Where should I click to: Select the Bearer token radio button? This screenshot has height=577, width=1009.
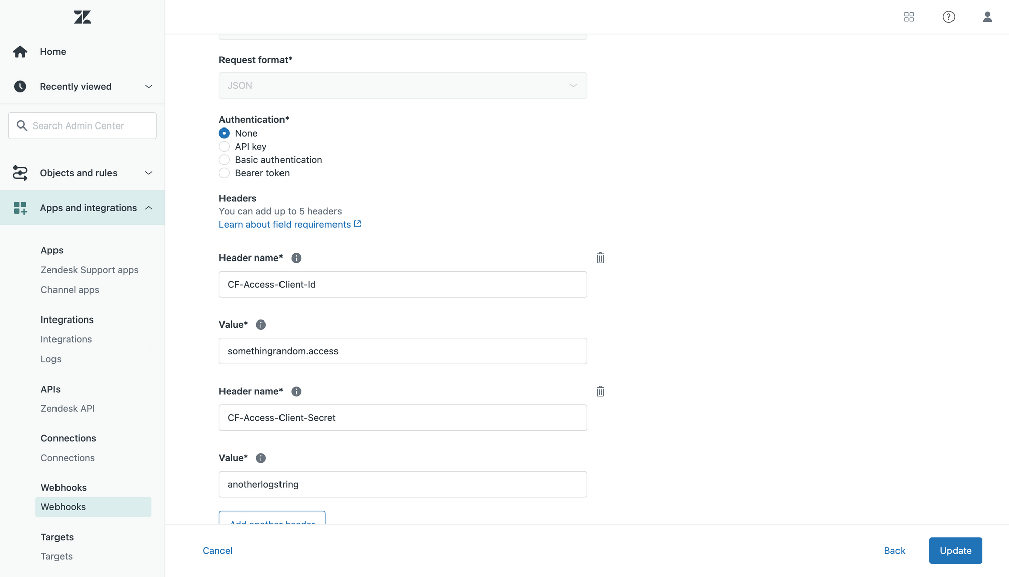coord(223,173)
